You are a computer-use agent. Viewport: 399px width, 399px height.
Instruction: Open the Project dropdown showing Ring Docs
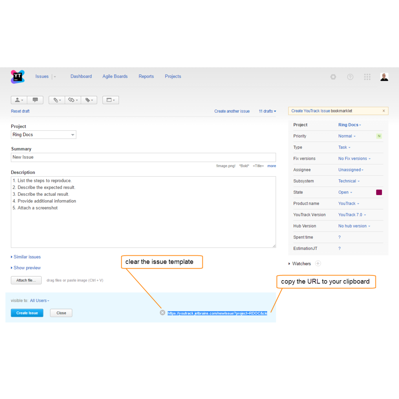(43, 134)
